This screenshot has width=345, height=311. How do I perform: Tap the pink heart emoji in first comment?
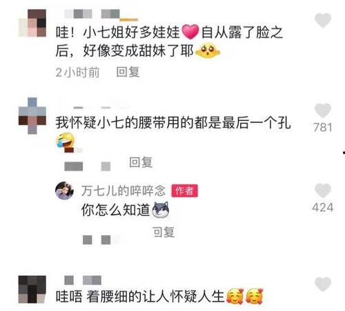click(190, 32)
